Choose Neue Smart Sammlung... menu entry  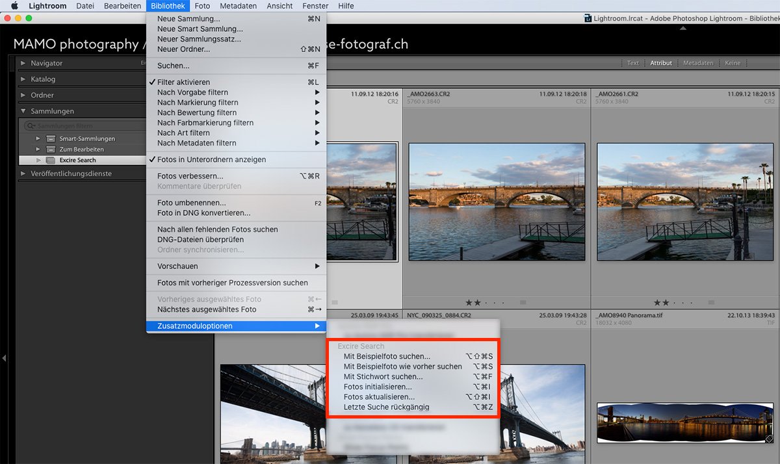pyautogui.click(x=237, y=29)
